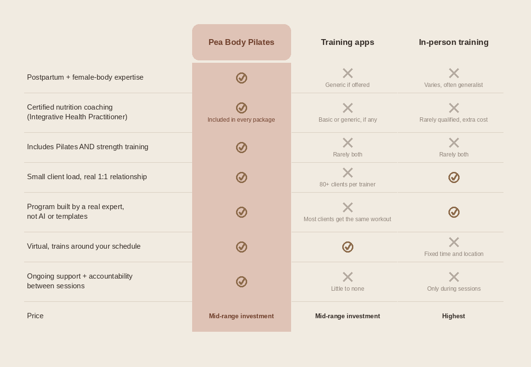531x367 pixels.
Task: Click the 'Includes Pilates AND strength training' row label
Action: (x=88, y=147)
